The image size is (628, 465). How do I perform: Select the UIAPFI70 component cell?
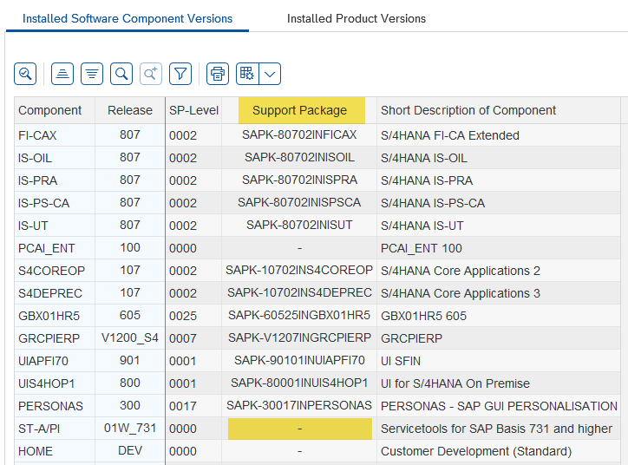point(55,361)
